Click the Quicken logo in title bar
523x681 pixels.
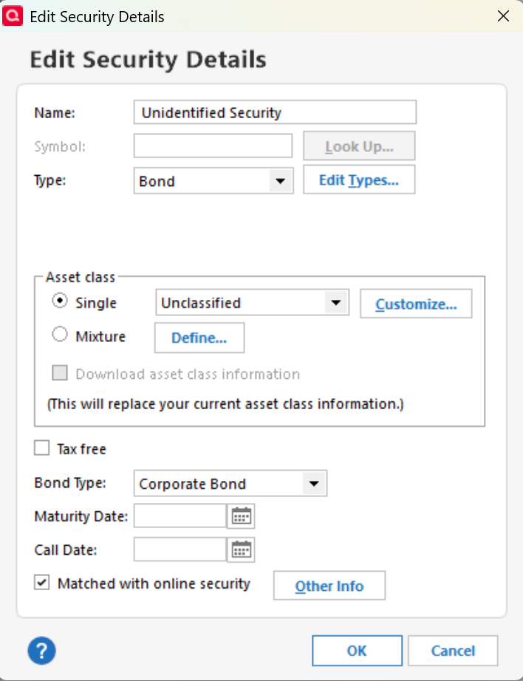[13, 16]
